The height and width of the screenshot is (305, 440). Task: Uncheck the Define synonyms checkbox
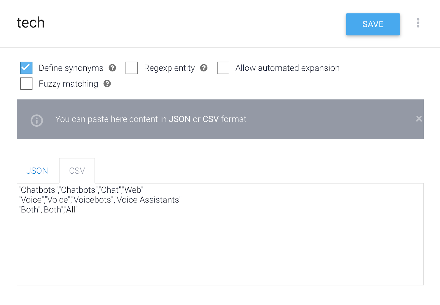(x=26, y=68)
